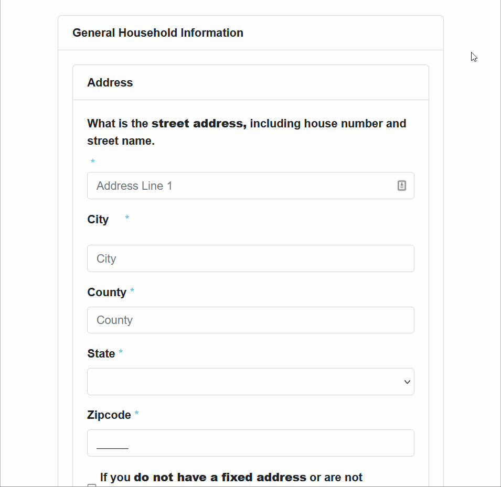Viewport: 501px width, 487px height.
Task: Click the Zipcode field label
Action: coord(110,415)
